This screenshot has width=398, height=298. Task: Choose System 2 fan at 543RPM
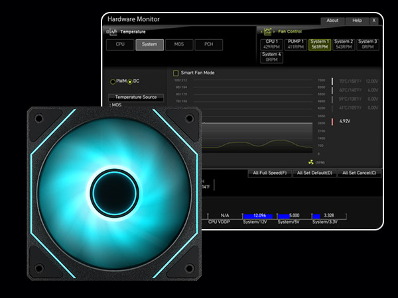(344, 44)
